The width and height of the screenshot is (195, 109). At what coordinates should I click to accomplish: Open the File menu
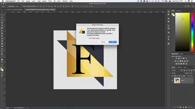click(x=18, y=1)
